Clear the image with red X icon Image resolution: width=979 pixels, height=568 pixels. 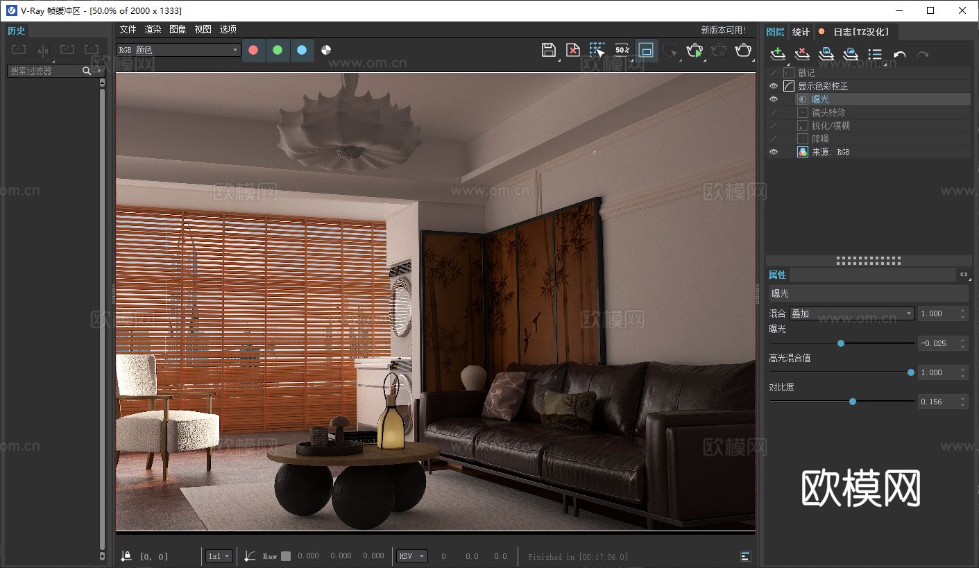[573, 50]
